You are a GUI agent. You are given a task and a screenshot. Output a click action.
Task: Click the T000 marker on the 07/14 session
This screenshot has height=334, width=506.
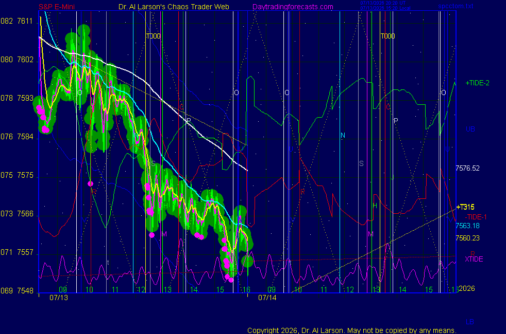tap(387, 36)
